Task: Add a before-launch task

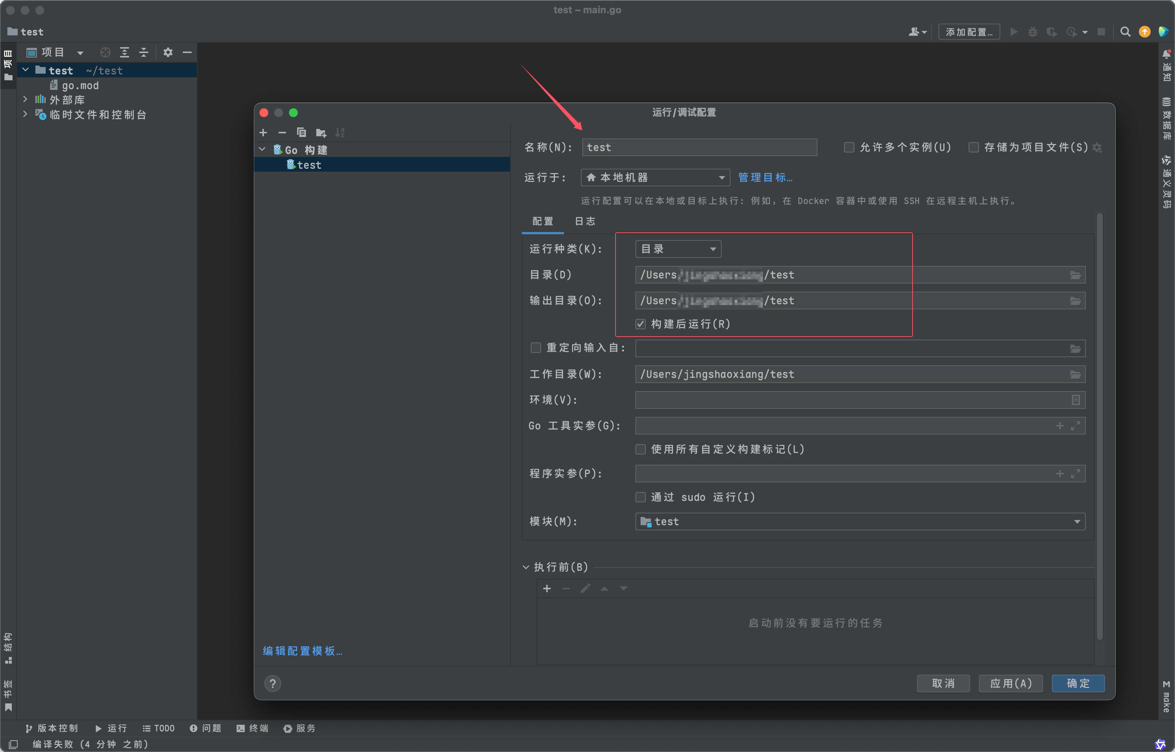Action: point(547,588)
